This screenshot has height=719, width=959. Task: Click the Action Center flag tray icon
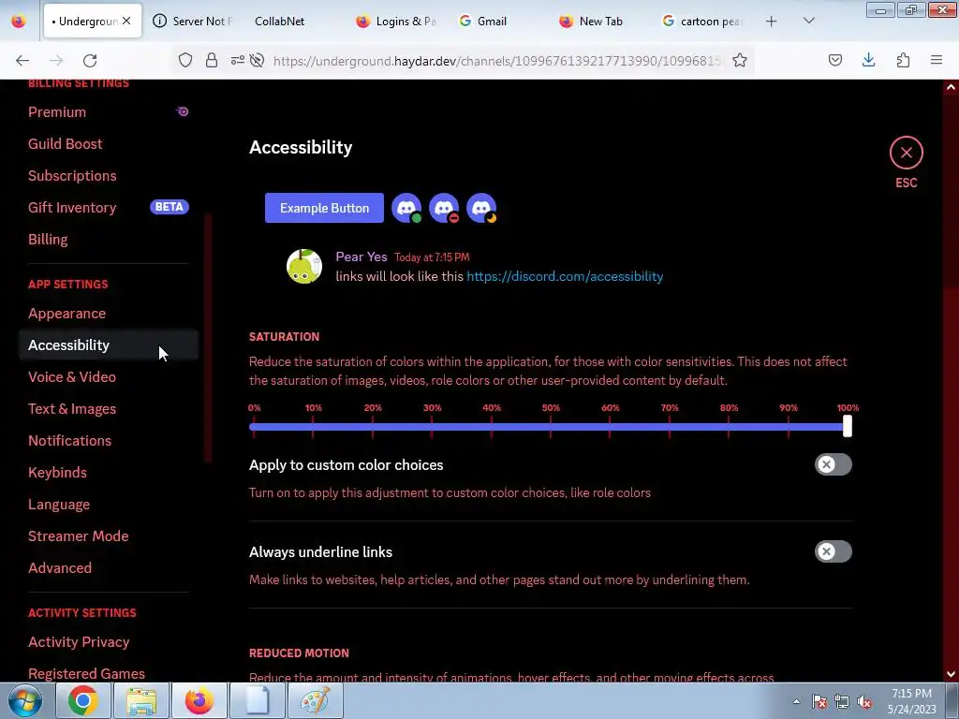[819, 701]
